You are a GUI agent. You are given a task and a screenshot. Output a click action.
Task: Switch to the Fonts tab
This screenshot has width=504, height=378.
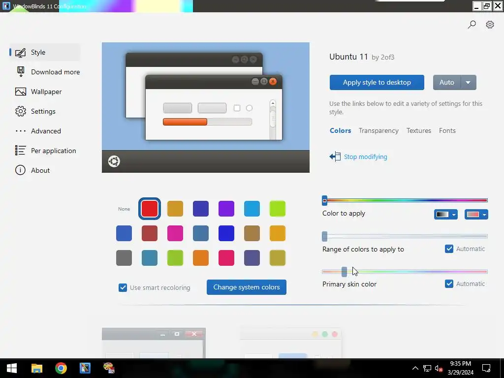[x=447, y=130]
